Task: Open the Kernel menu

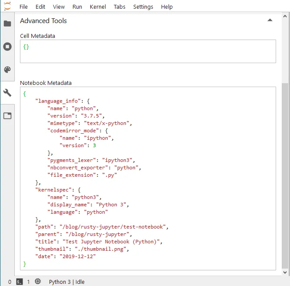Action: (98, 7)
